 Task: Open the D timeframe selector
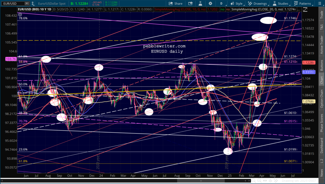(221, 3)
